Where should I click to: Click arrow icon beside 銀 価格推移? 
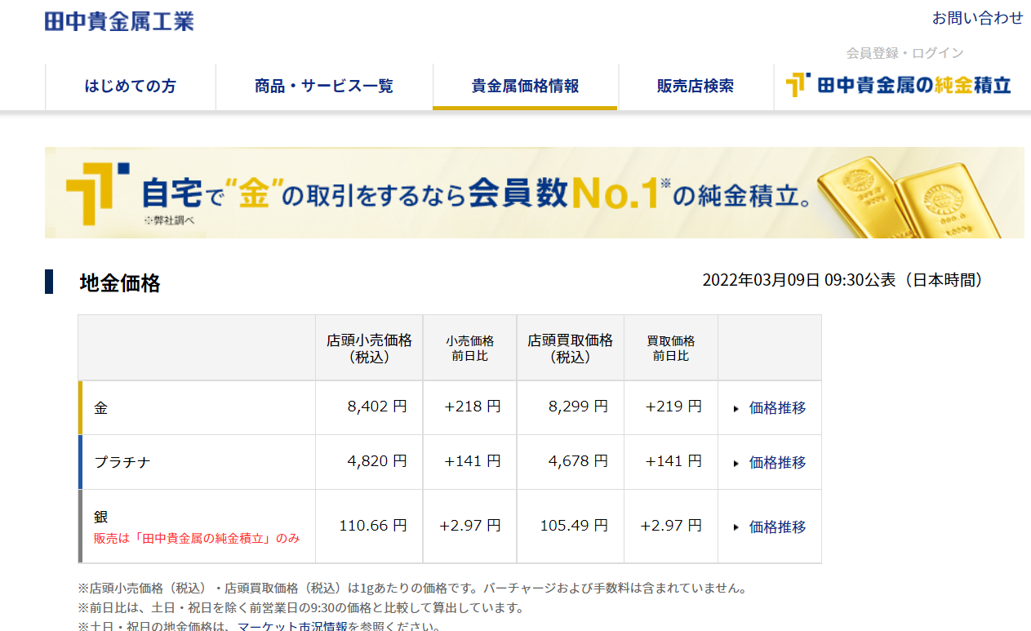736,527
